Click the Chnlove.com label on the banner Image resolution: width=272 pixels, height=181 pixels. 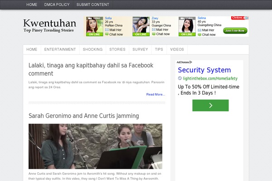point(238,18)
